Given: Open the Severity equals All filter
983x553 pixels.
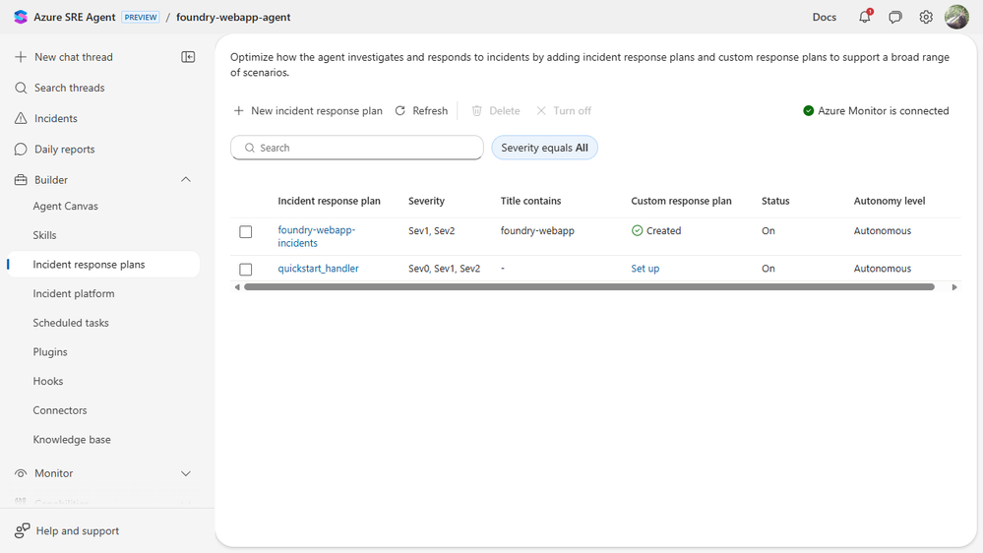Looking at the screenshot, I should pyautogui.click(x=544, y=148).
